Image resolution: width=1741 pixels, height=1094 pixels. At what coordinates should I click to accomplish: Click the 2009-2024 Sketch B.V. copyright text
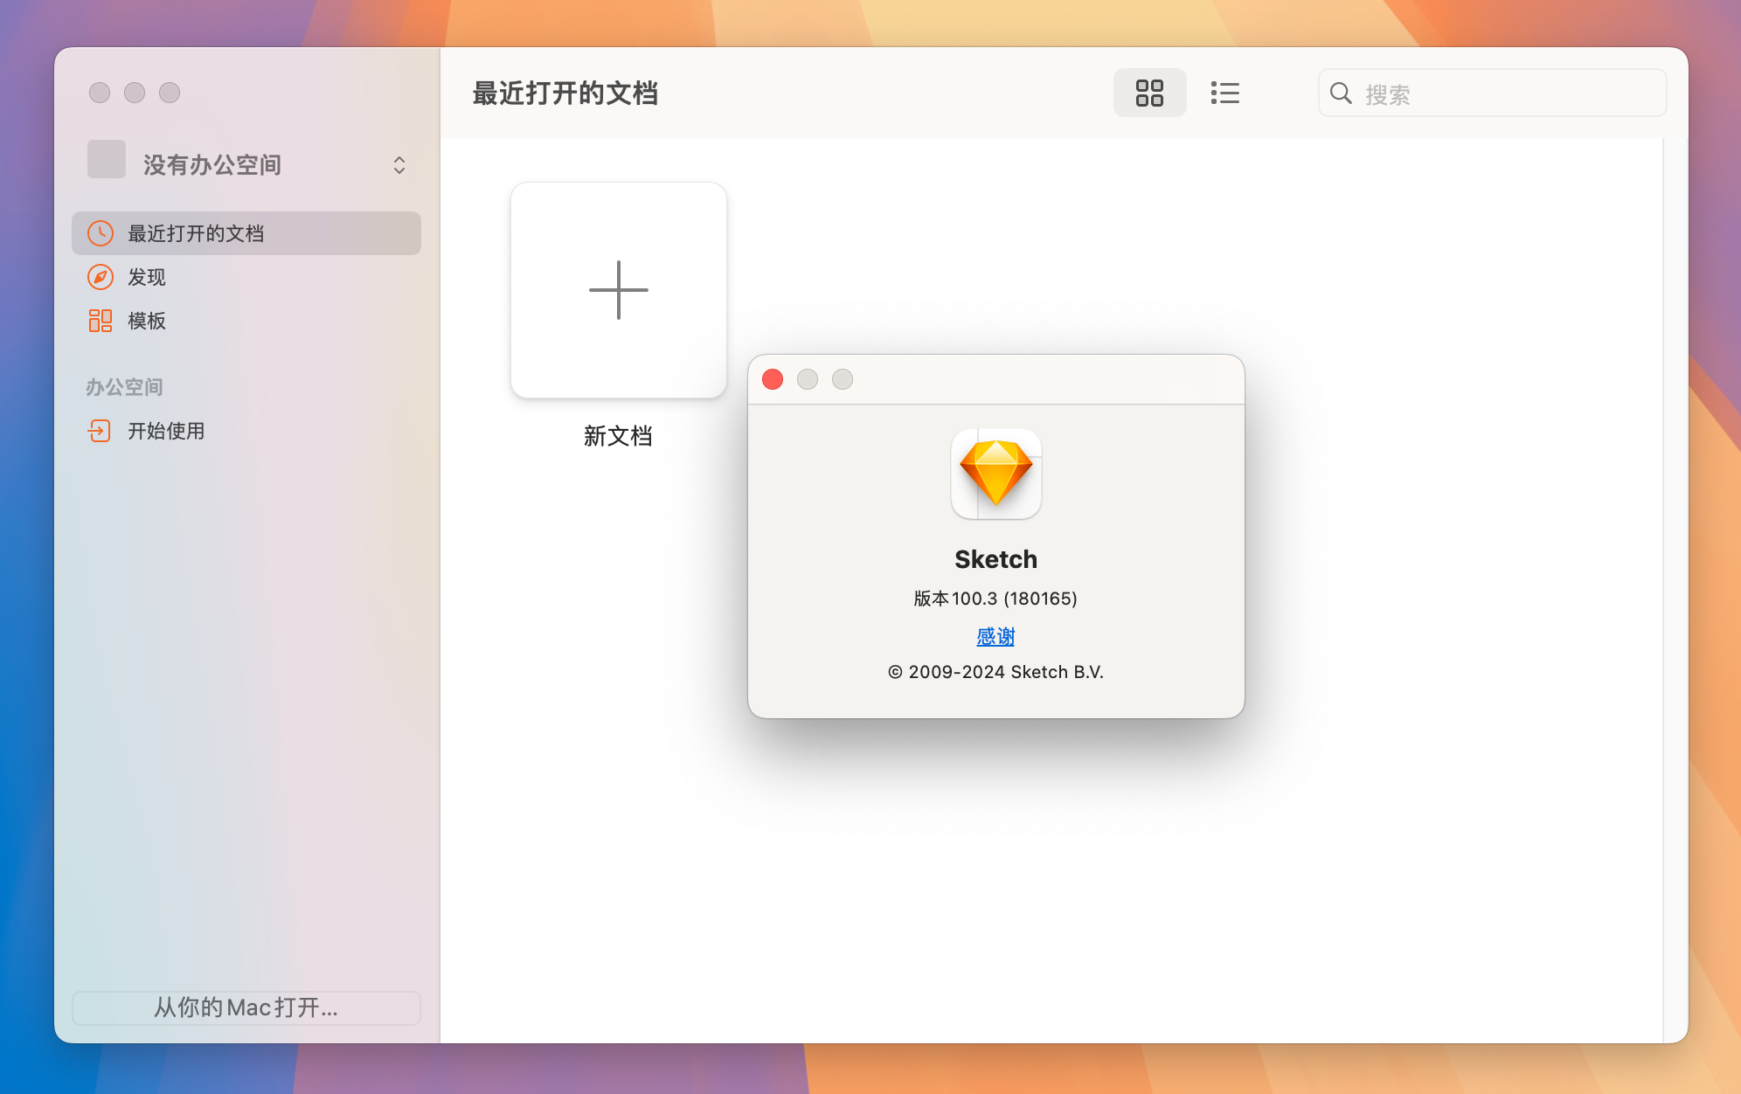(x=995, y=672)
